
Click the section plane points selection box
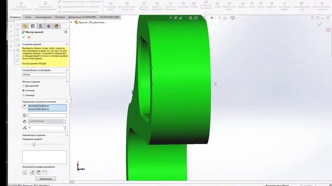point(47,108)
